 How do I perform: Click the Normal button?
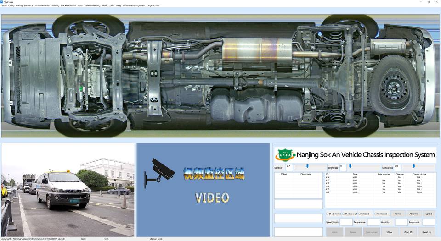tap(398, 214)
